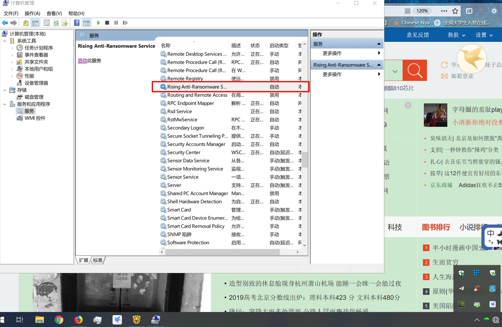This screenshot has height=327, width=502.
Task: Stop the service with the square icon
Action: click(107, 23)
